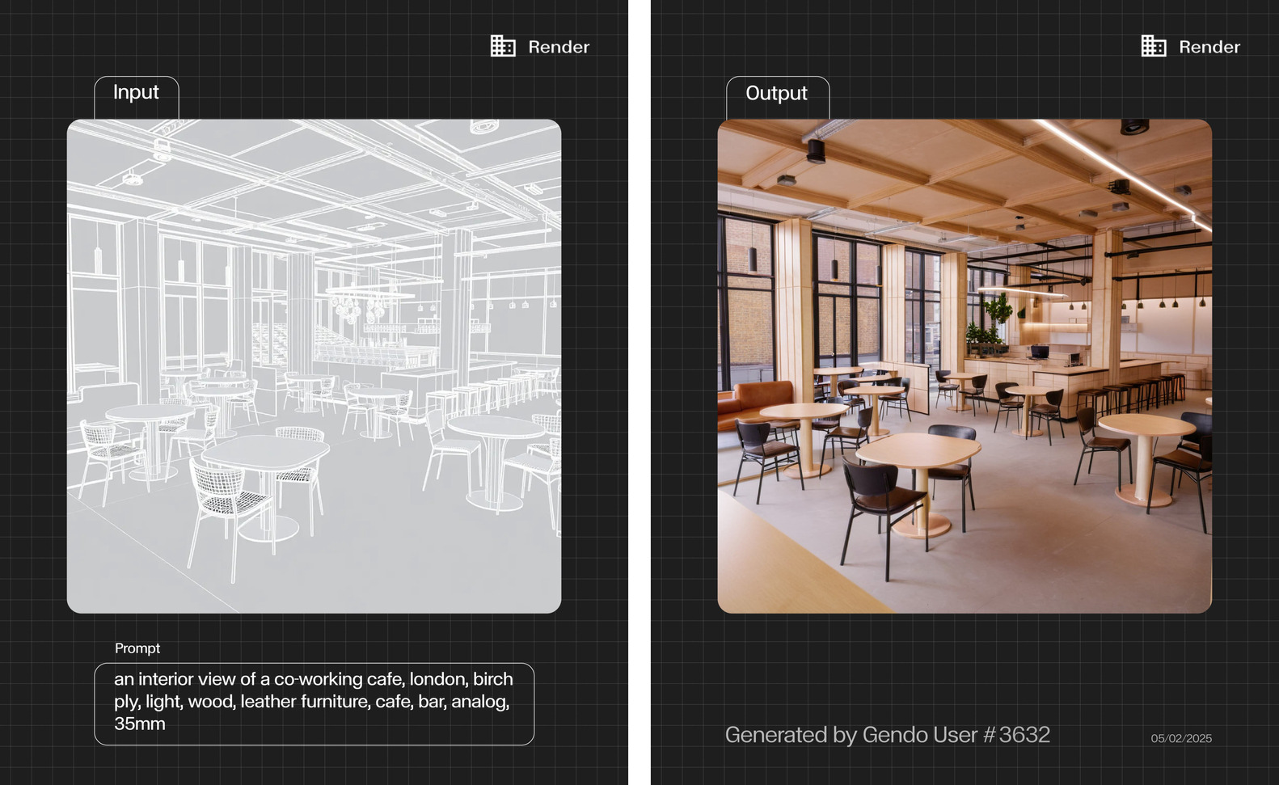1279x785 pixels.
Task: Select the Input tab label
Action: pyautogui.click(x=136, y=92)
